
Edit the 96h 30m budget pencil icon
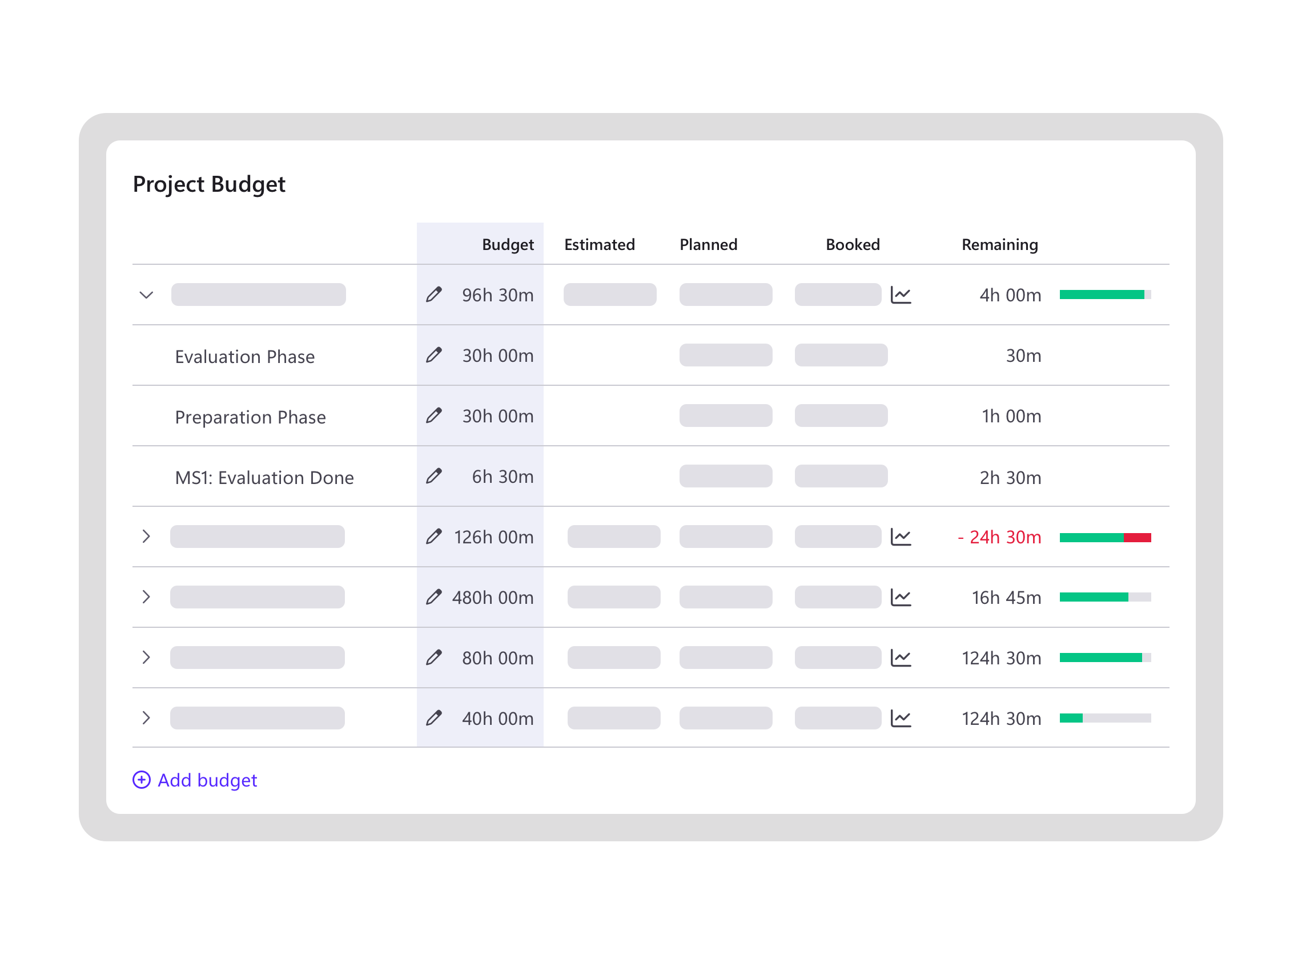click(x=434, y=295)
